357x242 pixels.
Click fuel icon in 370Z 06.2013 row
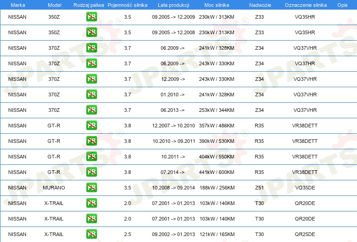(x=91, y=110)
